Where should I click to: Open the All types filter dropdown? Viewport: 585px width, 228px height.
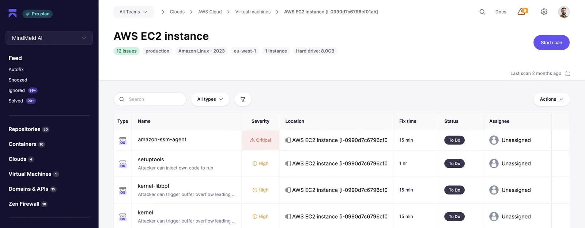coord(210,99)
